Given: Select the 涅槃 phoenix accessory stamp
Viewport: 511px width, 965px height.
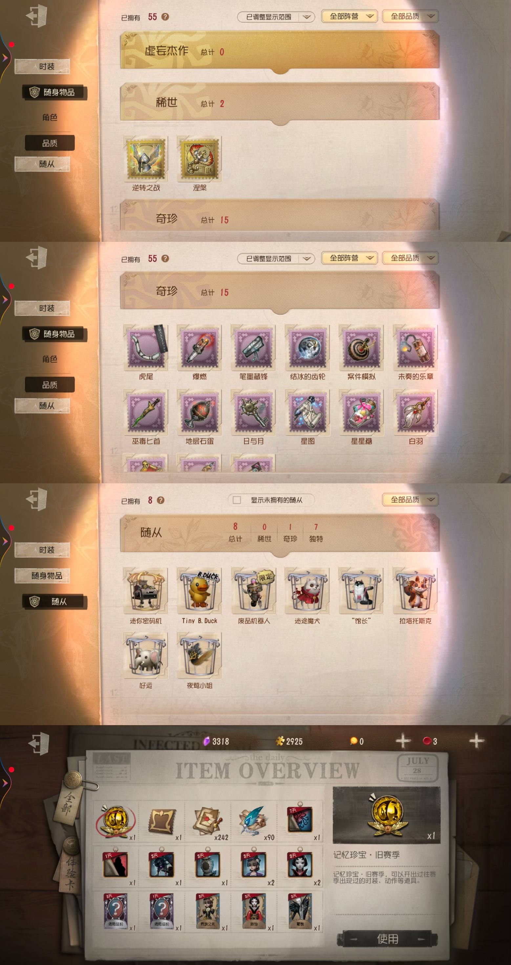Looking at the screenshot, I should (200, 159).
